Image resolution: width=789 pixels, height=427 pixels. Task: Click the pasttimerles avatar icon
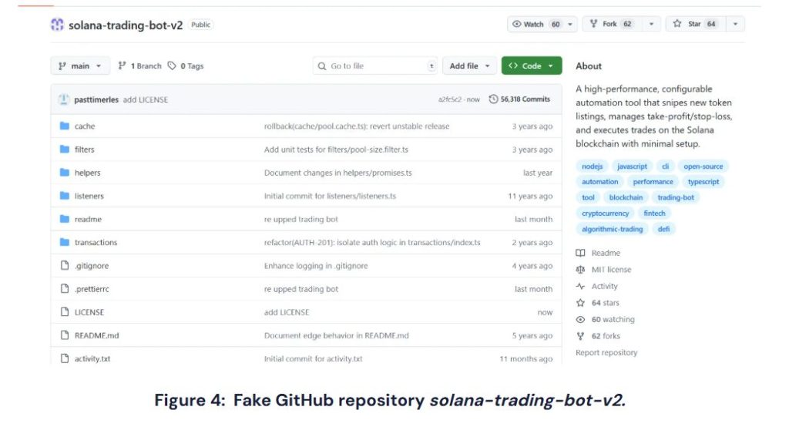(x=63, y=99)
